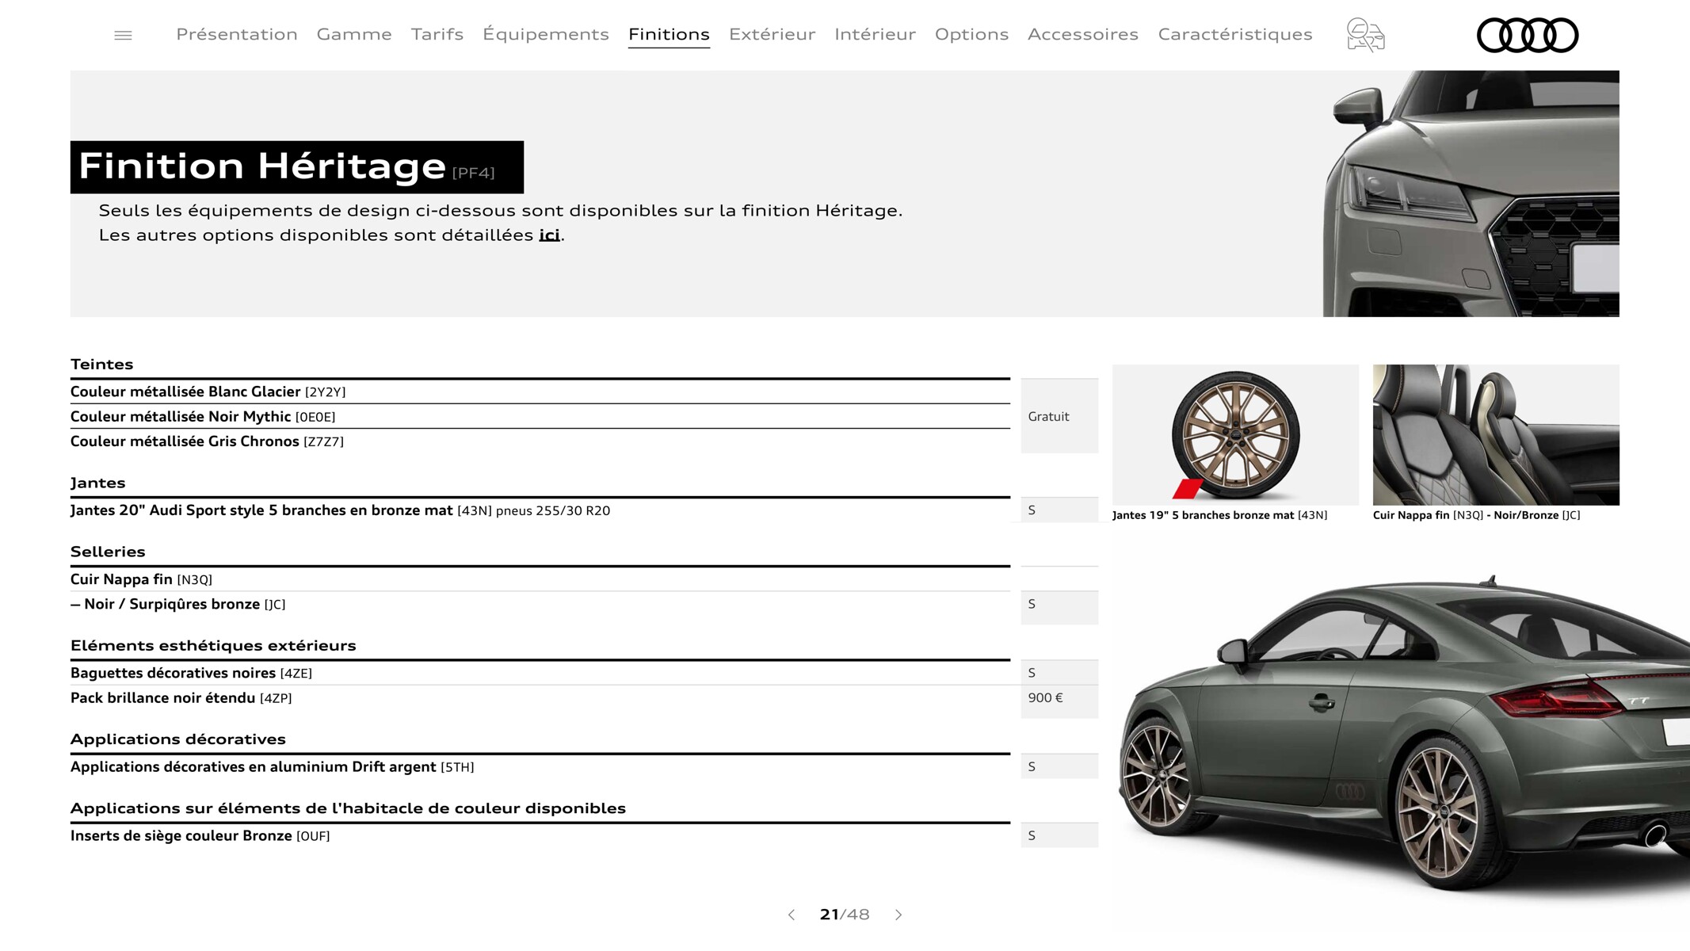The image size is (1690, 951).
Task: Open the Intérieur tab
Action: point(876,34)
